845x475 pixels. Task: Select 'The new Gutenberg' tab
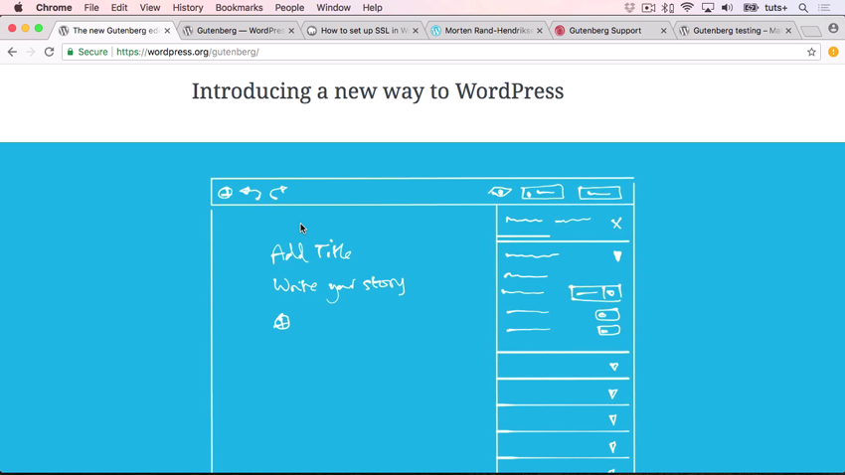click(114, 31)
